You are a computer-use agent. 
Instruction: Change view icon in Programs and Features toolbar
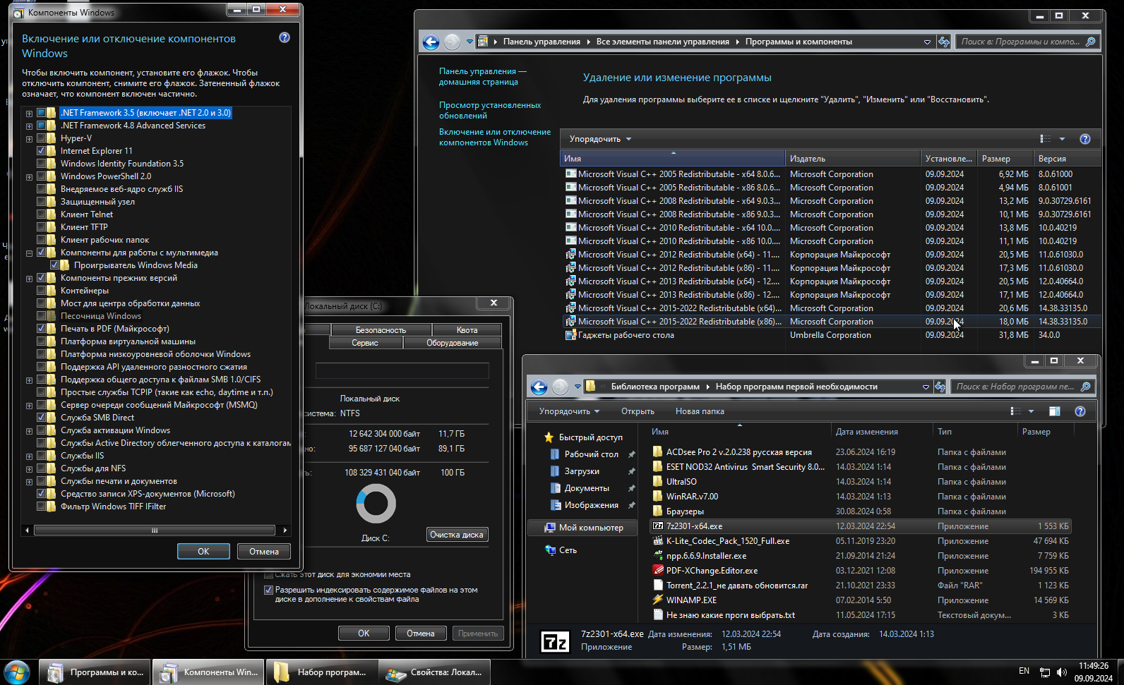click(1046, 139)
